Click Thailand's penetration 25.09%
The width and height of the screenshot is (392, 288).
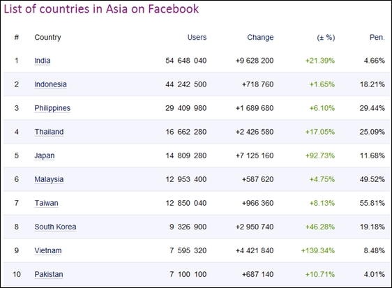tap(372, 132)
